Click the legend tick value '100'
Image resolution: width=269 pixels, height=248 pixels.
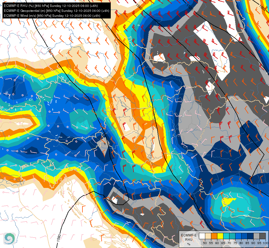(265, 243)
